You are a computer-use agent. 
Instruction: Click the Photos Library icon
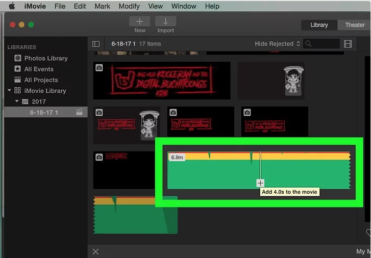pos(17,58)
